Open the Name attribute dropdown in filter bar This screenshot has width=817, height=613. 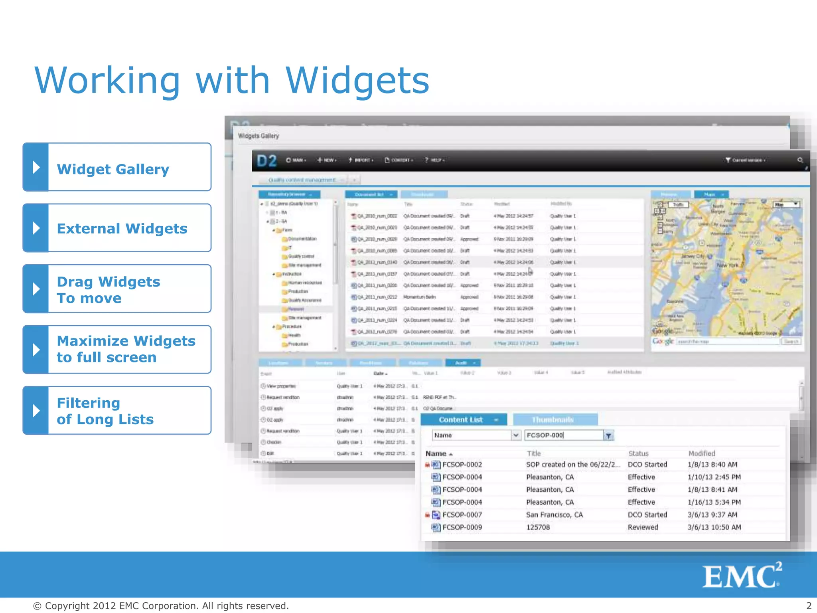tap(516, 435)
